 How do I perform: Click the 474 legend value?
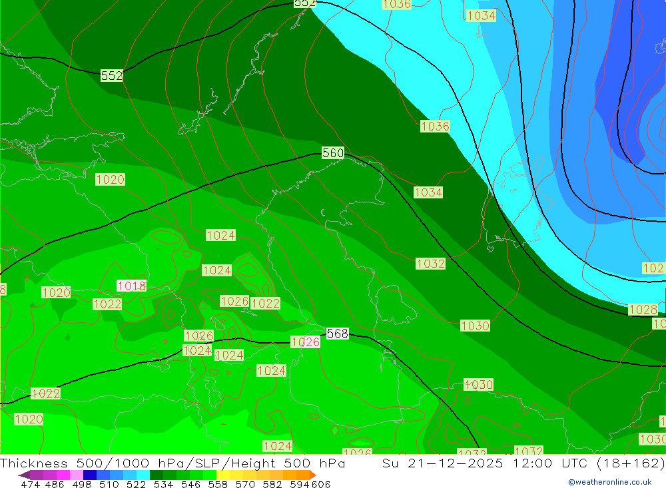coord(30,484)
